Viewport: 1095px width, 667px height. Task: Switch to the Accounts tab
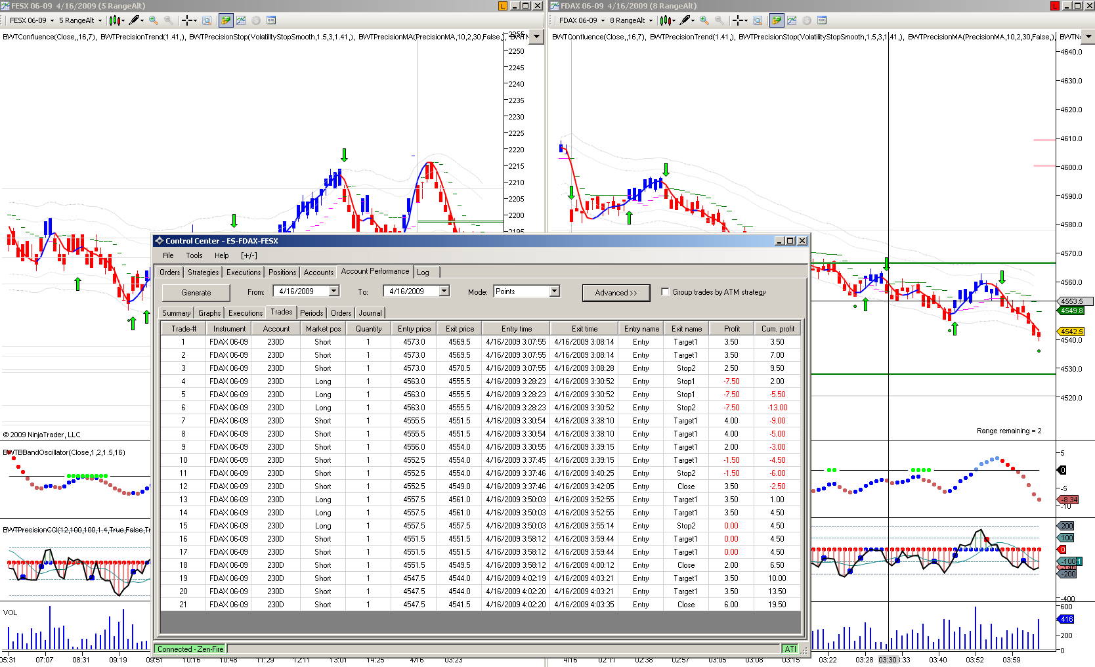318,272
